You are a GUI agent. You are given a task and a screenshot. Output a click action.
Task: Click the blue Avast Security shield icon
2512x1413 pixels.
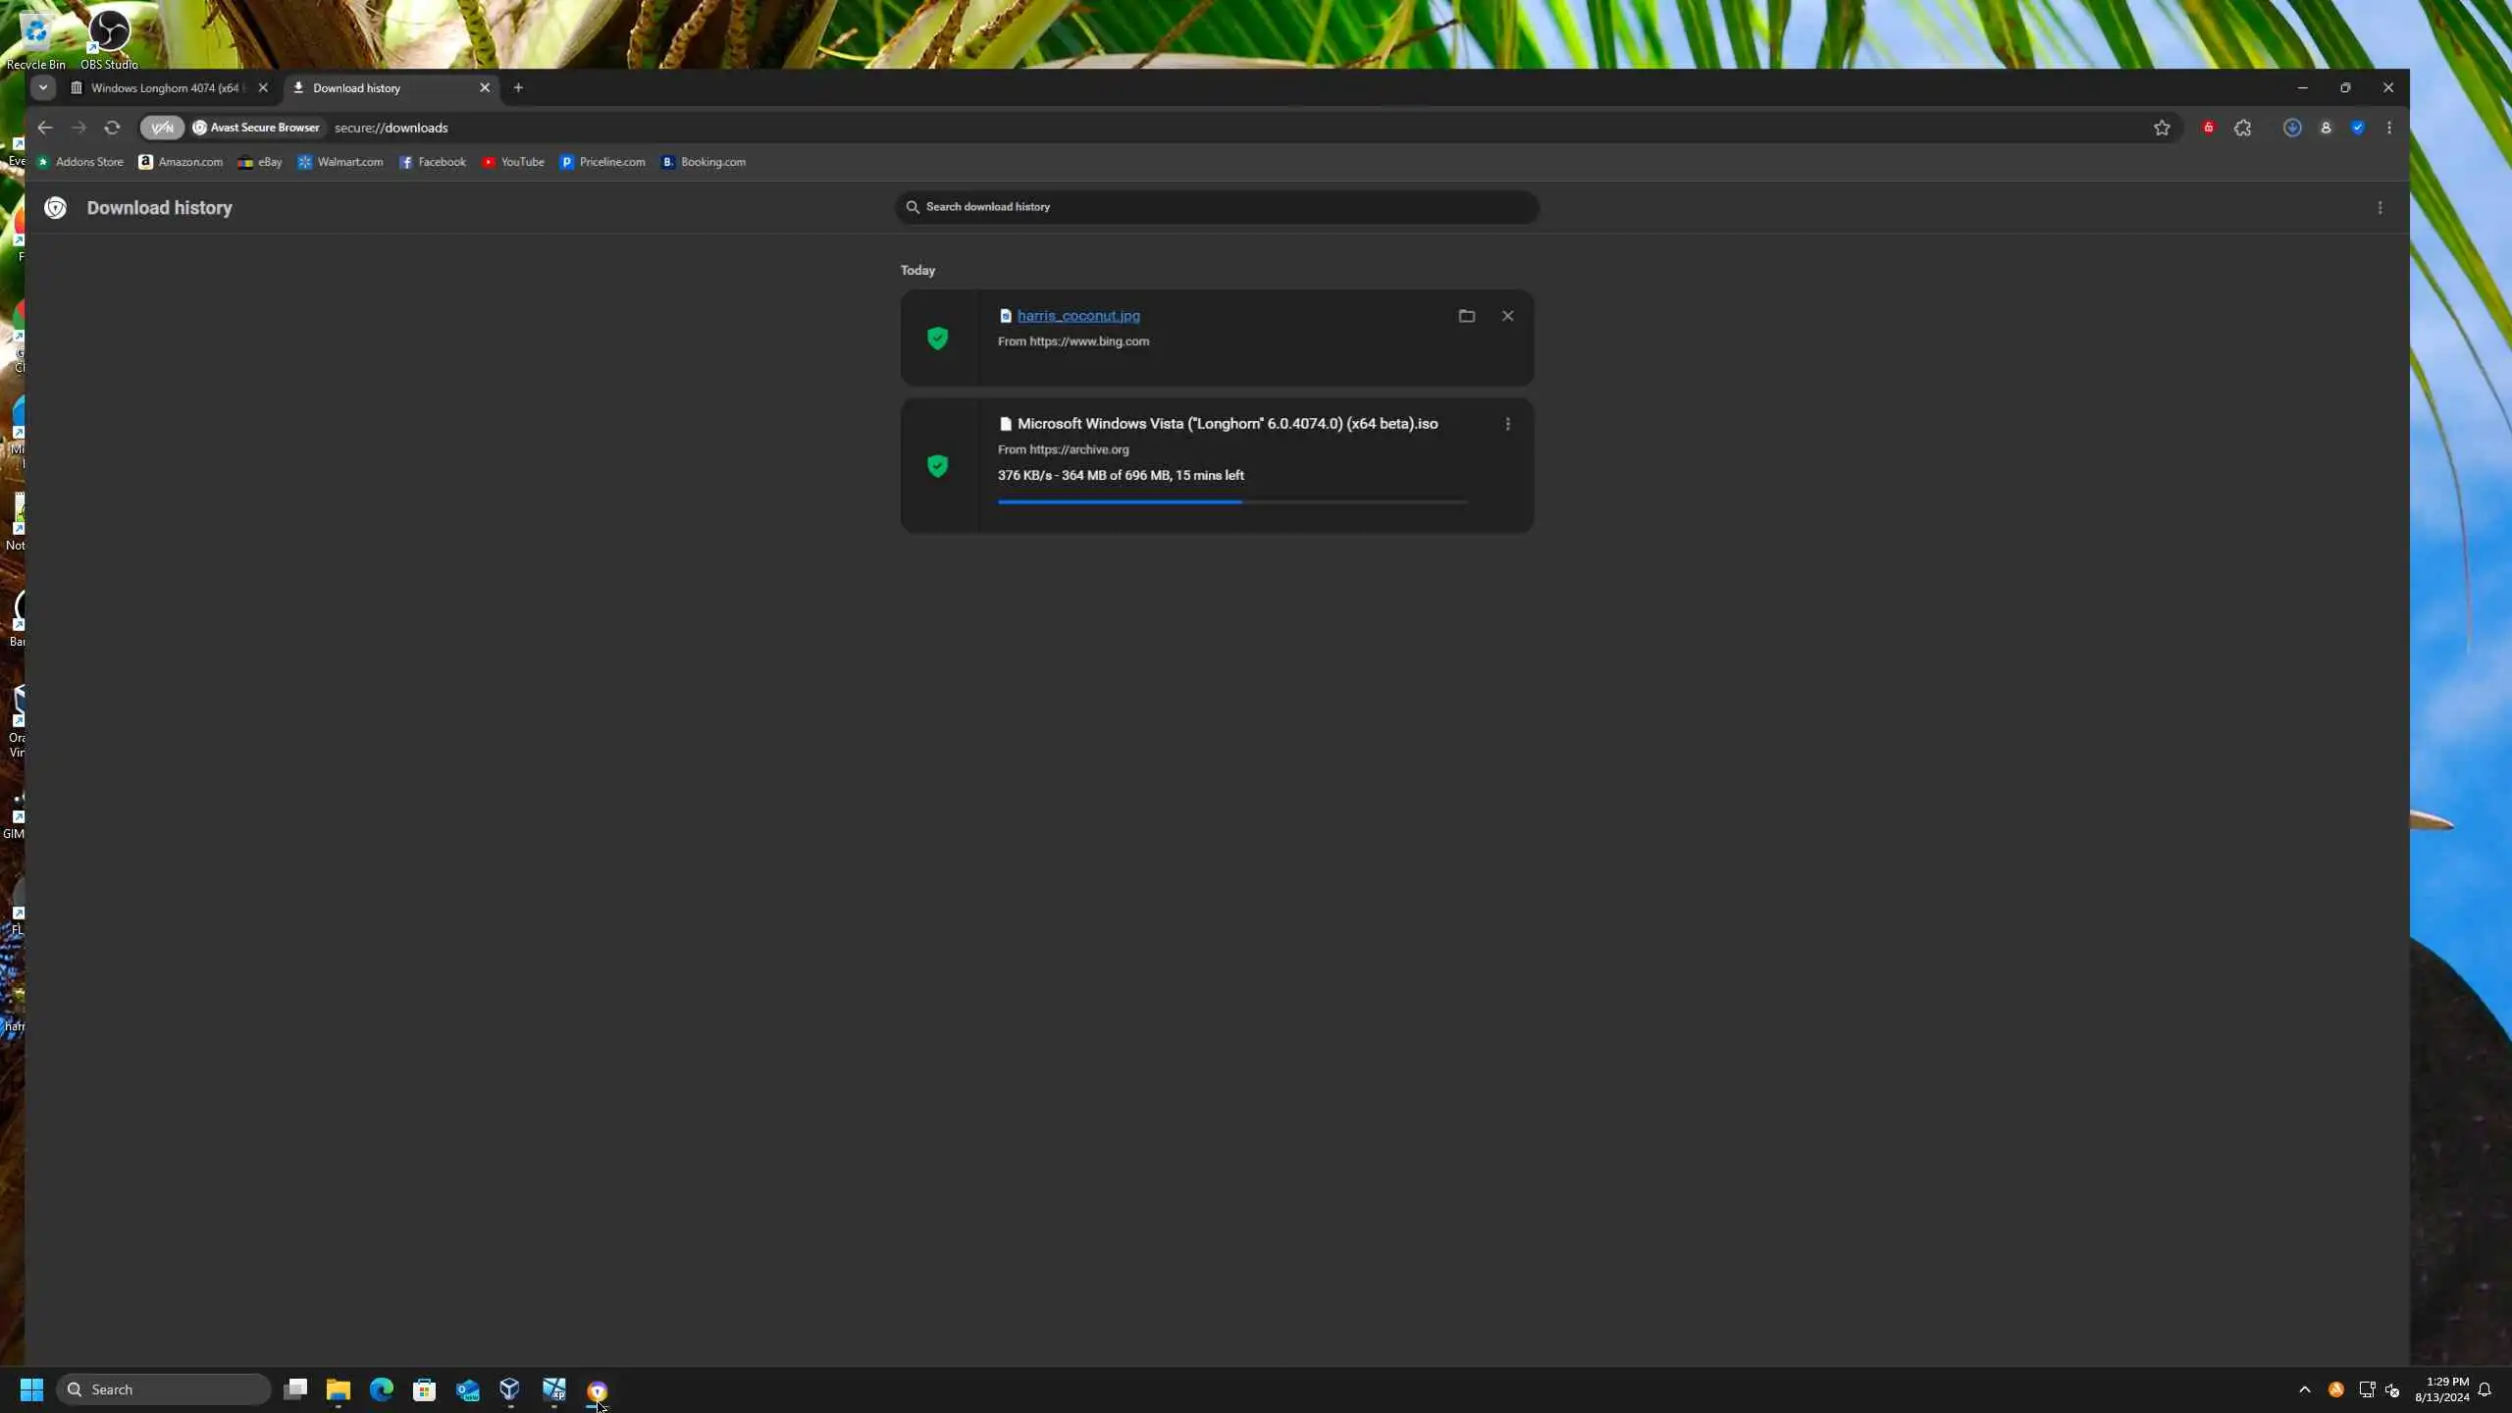coord(2358,128)
